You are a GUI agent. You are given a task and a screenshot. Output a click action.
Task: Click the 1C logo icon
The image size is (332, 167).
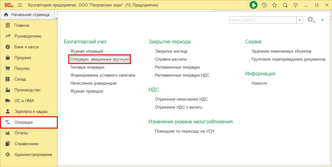coord(9,5)
